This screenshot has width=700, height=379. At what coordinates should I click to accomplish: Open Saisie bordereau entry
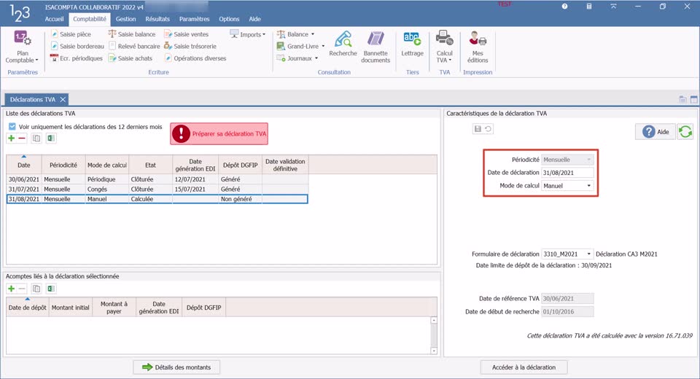point(77,46)
